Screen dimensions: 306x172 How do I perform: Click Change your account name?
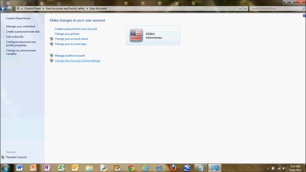click(71, 39)
